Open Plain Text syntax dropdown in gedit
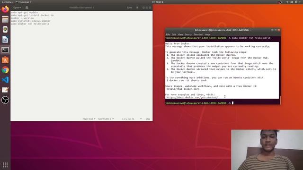 tap(89, 119)
